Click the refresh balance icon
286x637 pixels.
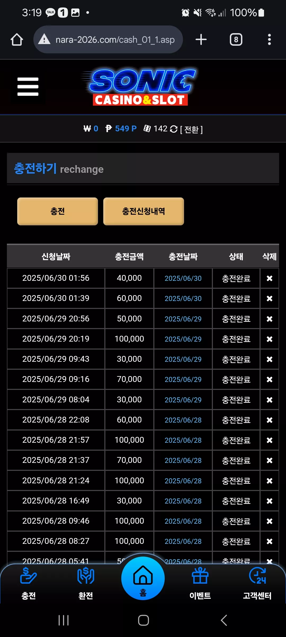tap(174, 129)
